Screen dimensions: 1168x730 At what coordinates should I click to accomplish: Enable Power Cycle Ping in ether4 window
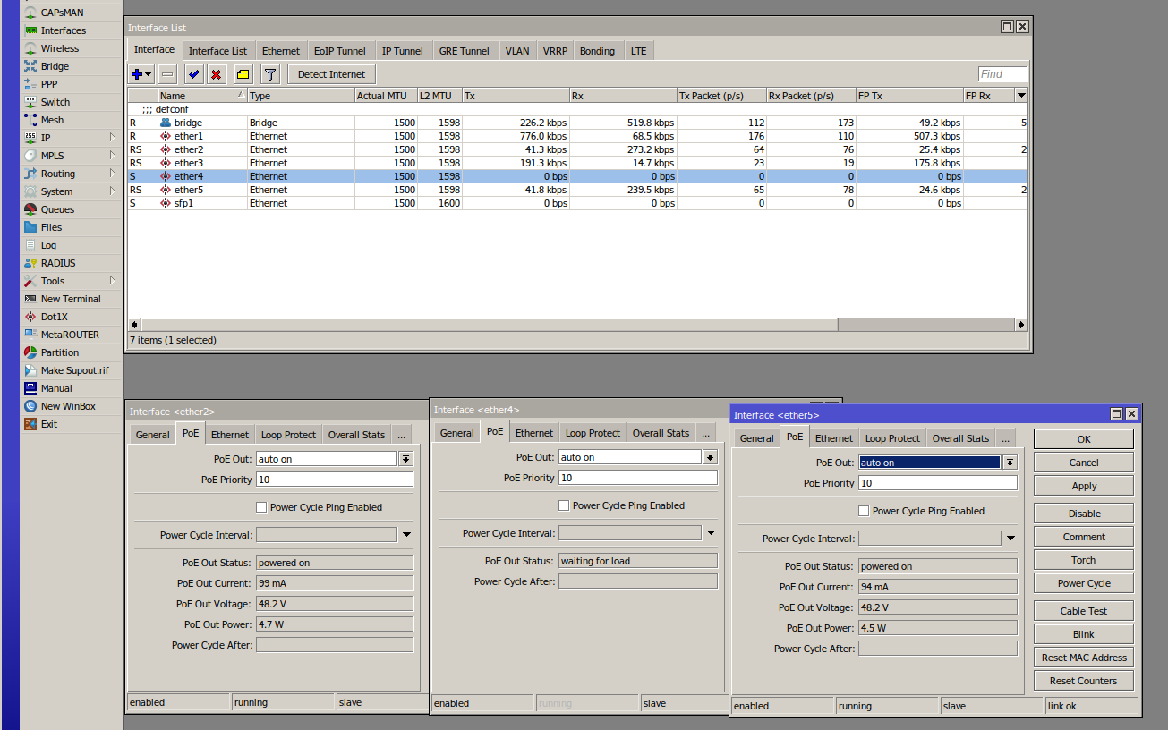(564, 505)
